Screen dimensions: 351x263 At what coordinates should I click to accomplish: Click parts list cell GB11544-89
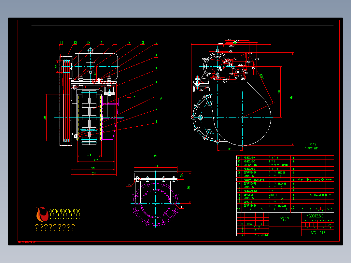[x=250, y=165]
